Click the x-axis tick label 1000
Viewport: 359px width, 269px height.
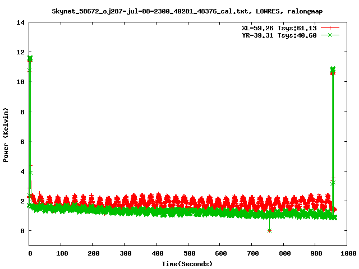click(x=348, y=253)
